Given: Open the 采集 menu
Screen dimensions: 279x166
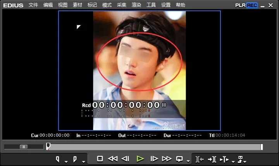Looking at the screenshot, I should [x=122, y=5].
